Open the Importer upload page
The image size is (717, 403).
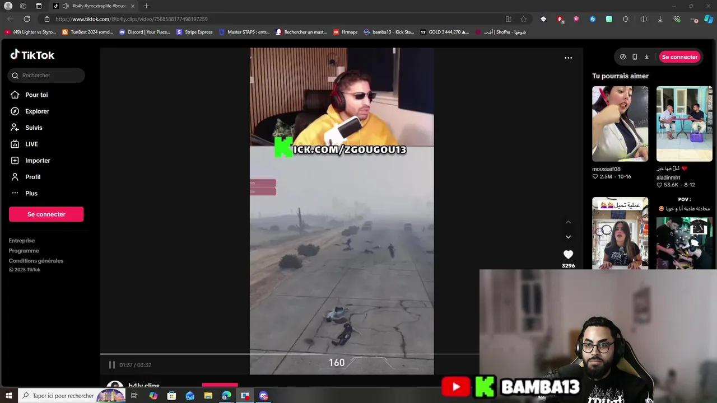coord(30,161)
